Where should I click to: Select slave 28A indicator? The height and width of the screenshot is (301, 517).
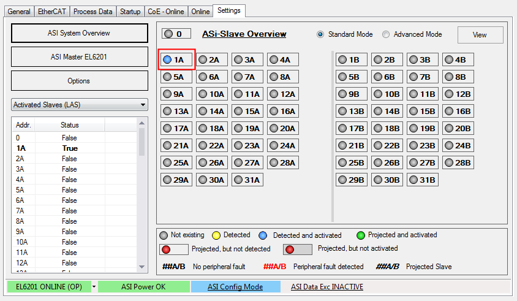283,162
